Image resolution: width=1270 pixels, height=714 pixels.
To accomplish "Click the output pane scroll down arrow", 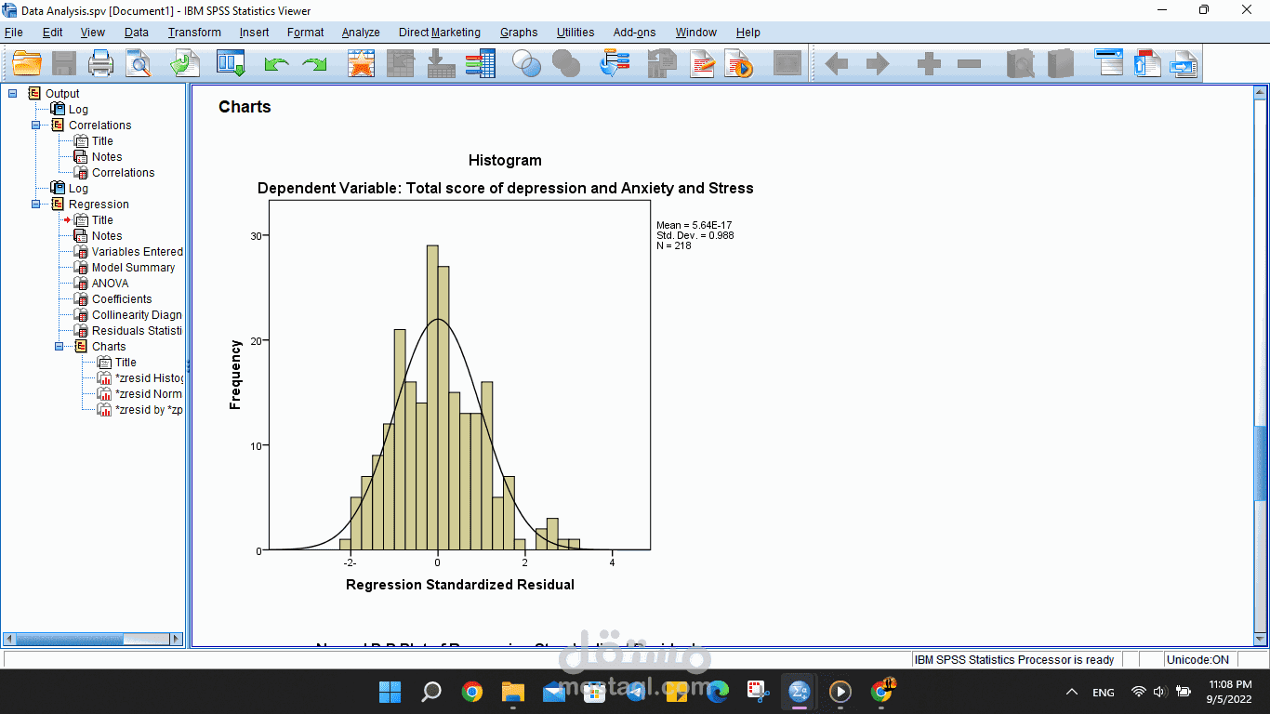I will (1260, 639).
